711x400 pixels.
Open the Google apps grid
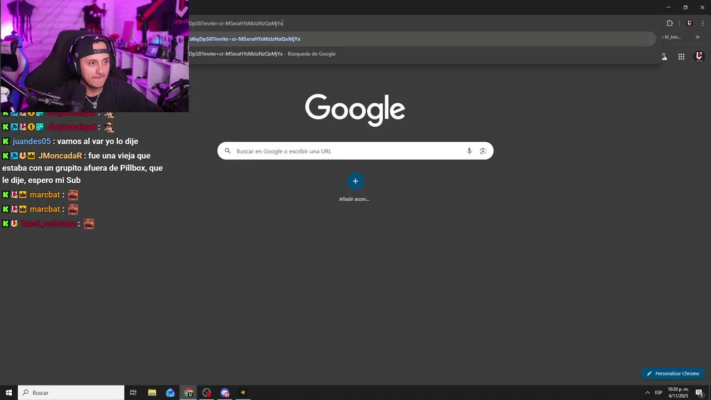point(681,57)
